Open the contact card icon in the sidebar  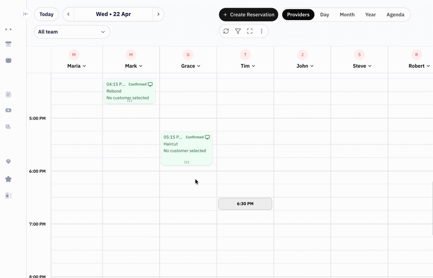click(x=8, y=196)
